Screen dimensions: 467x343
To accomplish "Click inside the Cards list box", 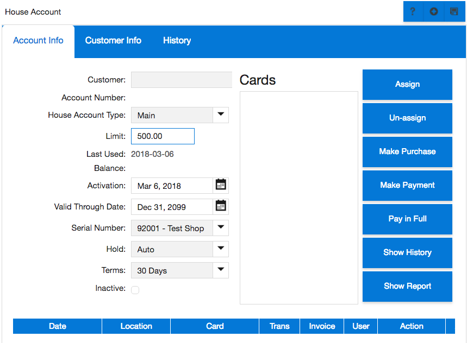I will tap(298, 198).
